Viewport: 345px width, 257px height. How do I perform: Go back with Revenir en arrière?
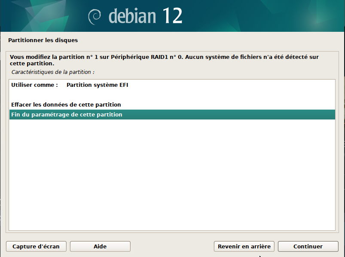[244, 246]
